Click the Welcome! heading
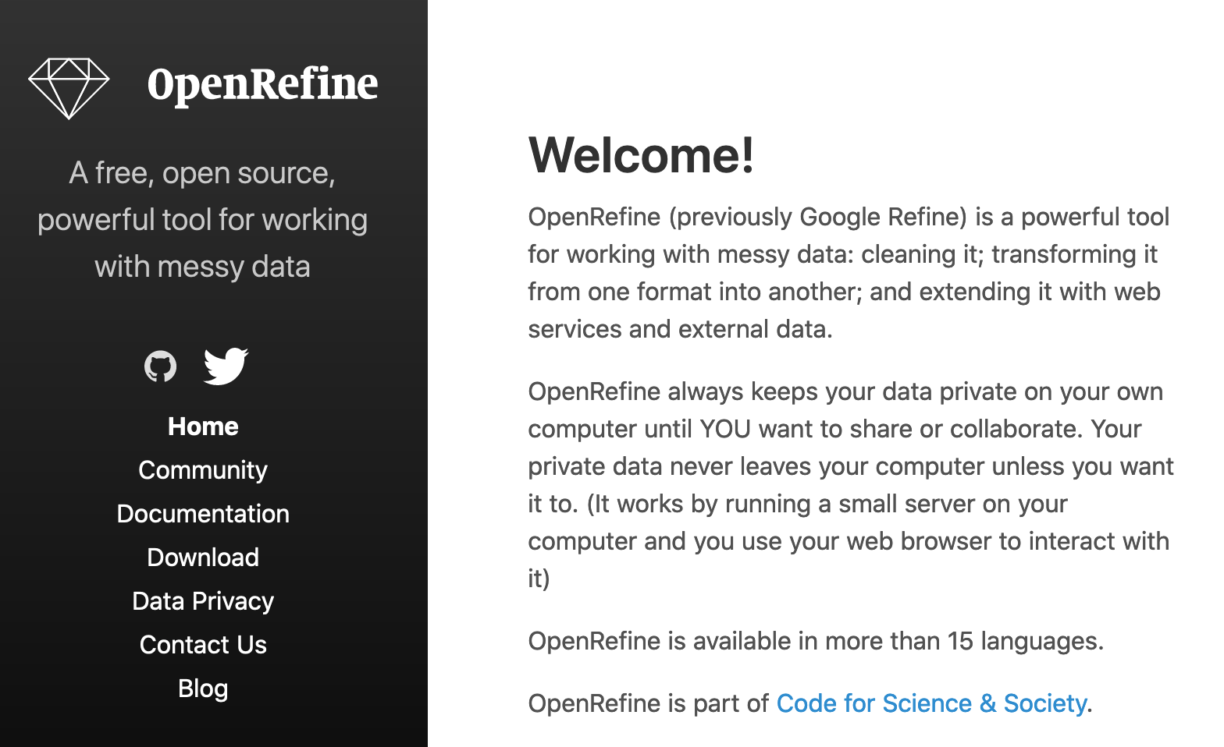1224x747 pixels. point(642,154)
